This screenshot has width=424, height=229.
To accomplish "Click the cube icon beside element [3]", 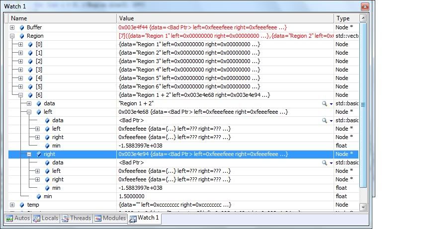I will (30, 70).
